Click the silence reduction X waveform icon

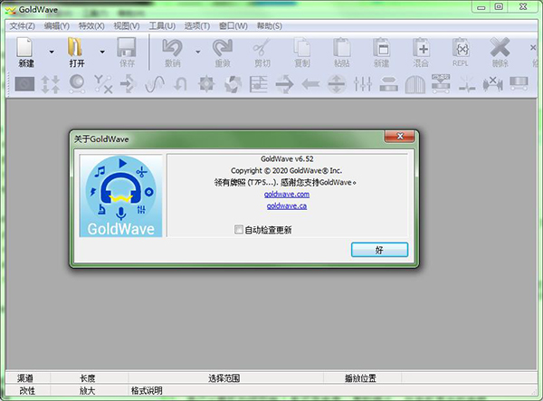[x=493, y=84]
